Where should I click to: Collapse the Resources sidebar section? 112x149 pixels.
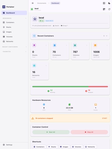tap(26, 18)
